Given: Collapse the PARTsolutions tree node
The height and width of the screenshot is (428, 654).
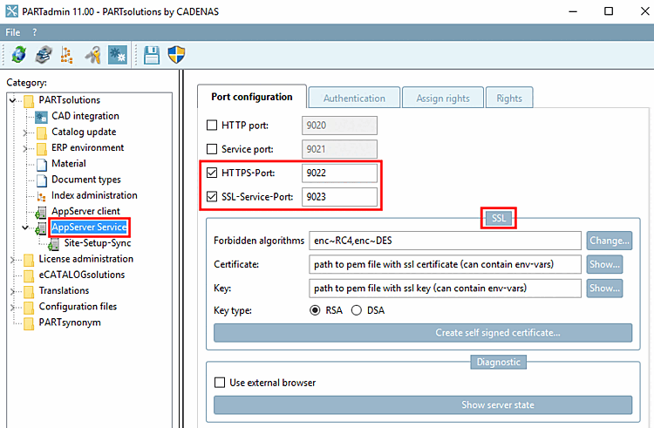Looking at the screenshot, I should (12, 100).
